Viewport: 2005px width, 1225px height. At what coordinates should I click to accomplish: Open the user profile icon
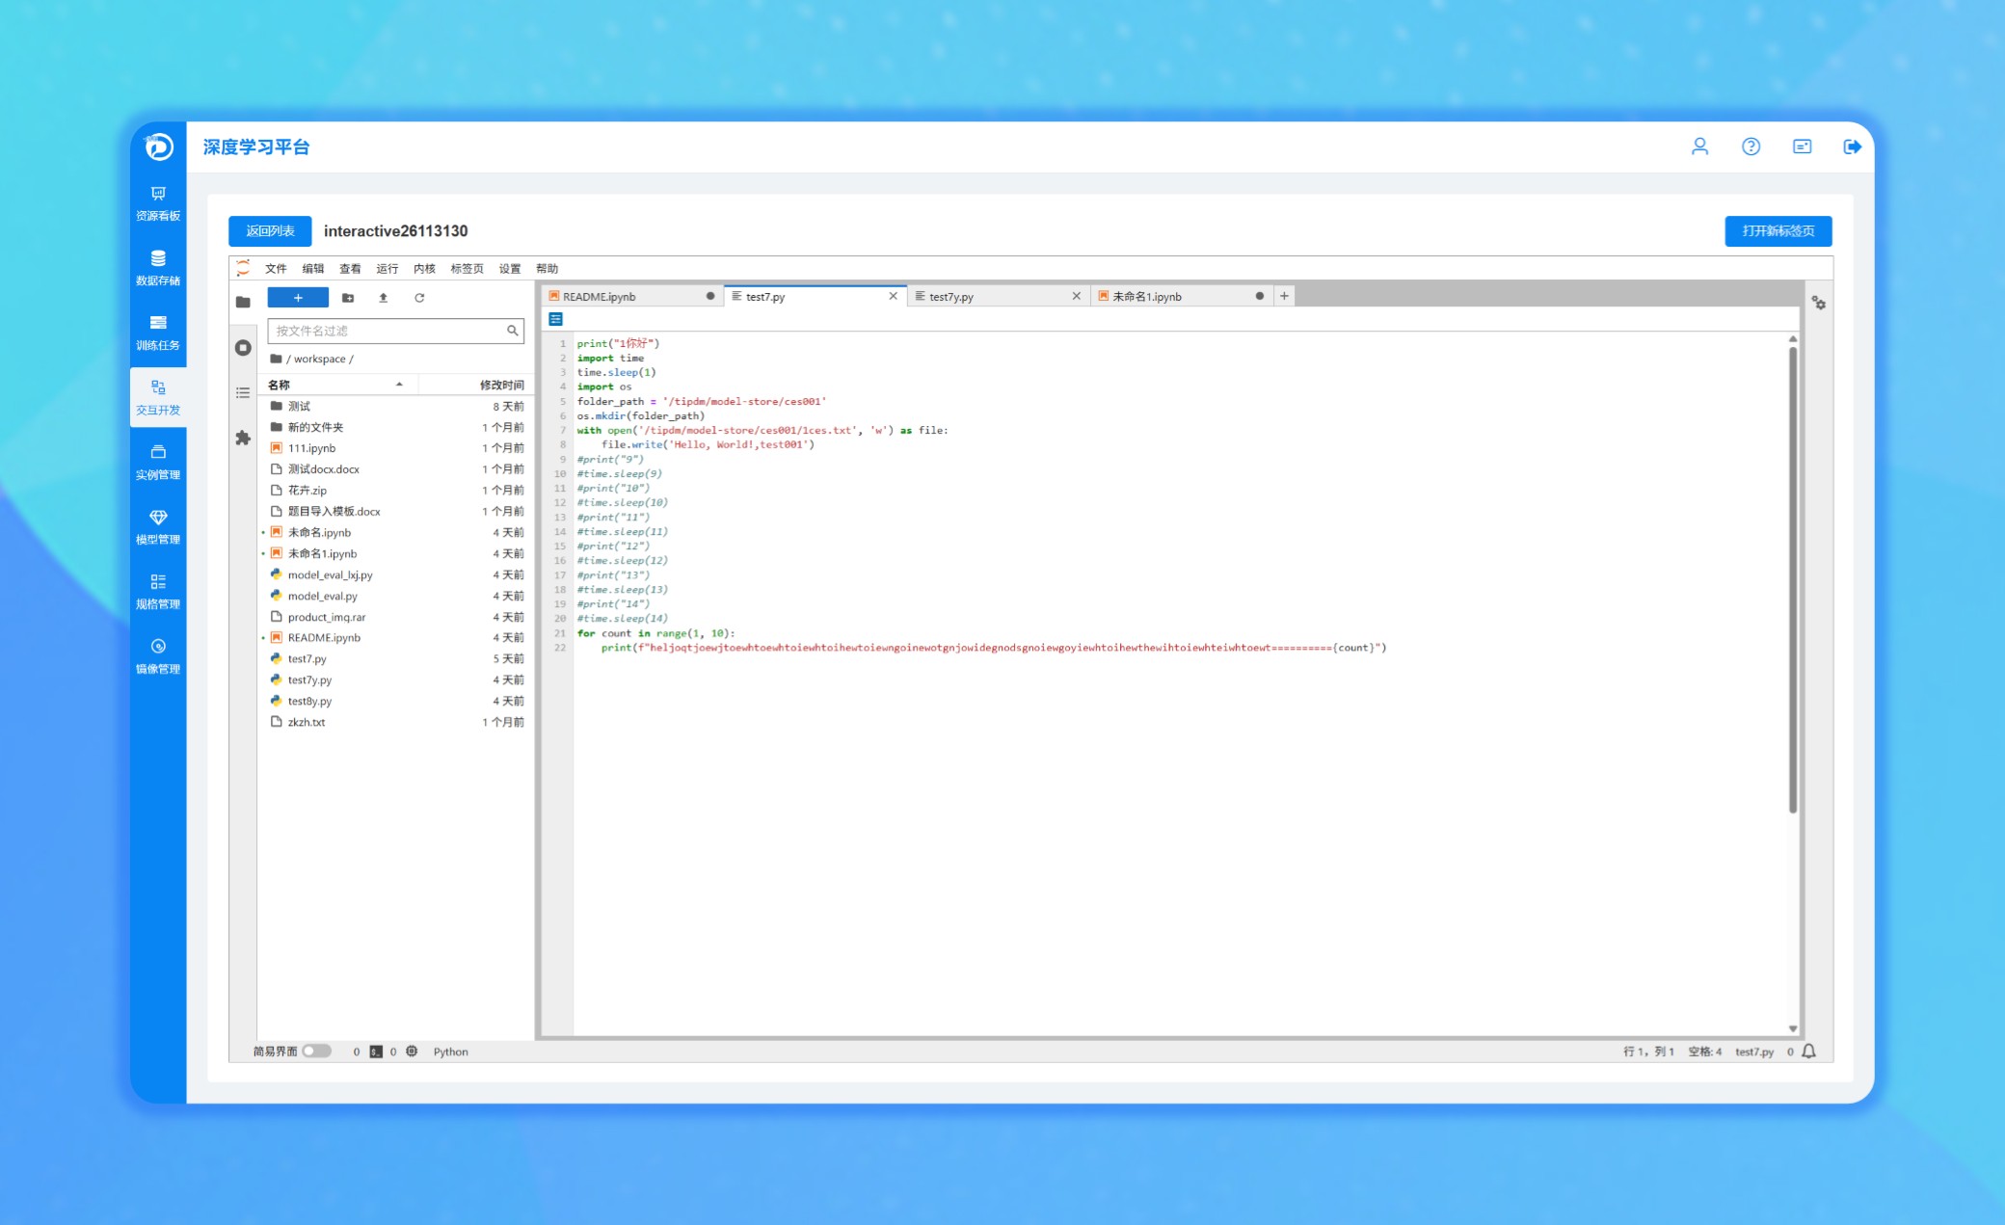point(1699,146)
